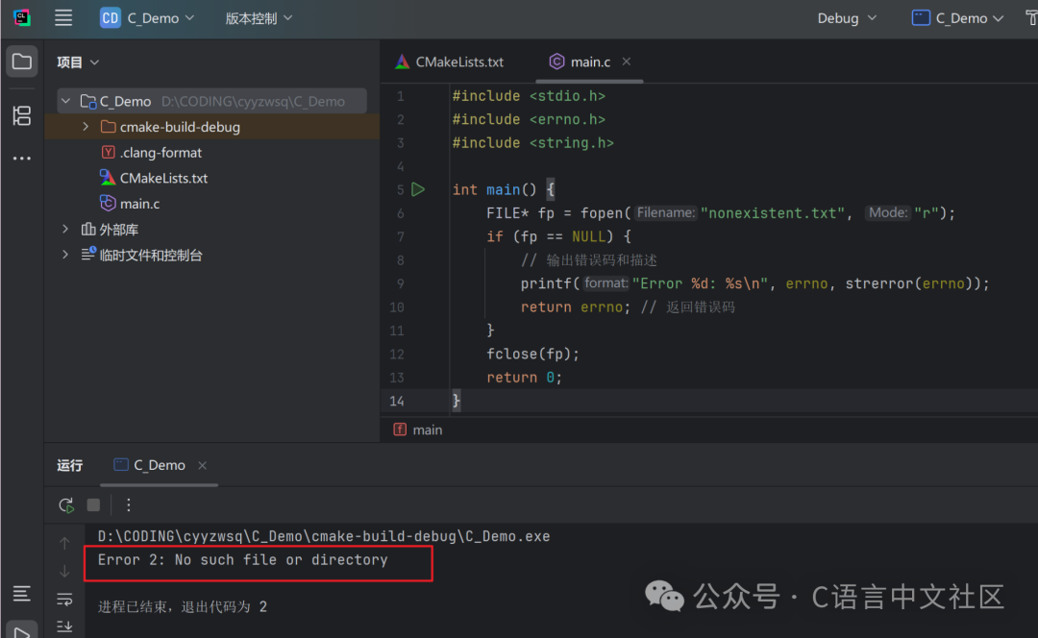Viewport: 1038px width, 638px height.
Task: Stop the running process
Action: pyautogui.click(x=93, y=505)
